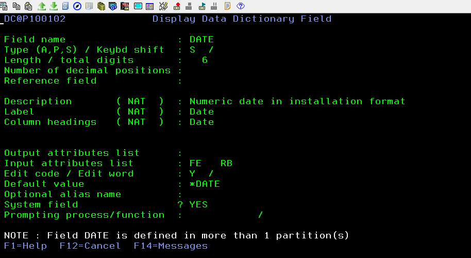The width and height of the screenshot is (471, 258).
Task: Click the monitor with gear settings icon
Action: 113,6
